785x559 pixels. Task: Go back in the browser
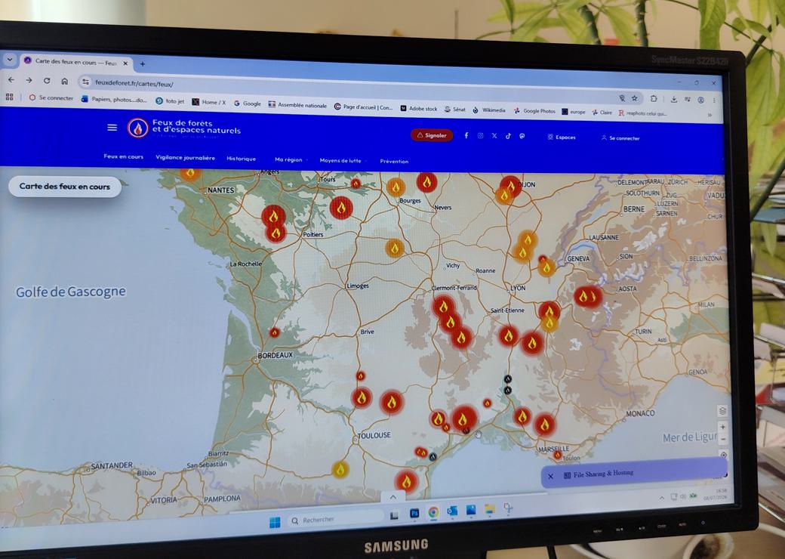(x=11, y=80)
